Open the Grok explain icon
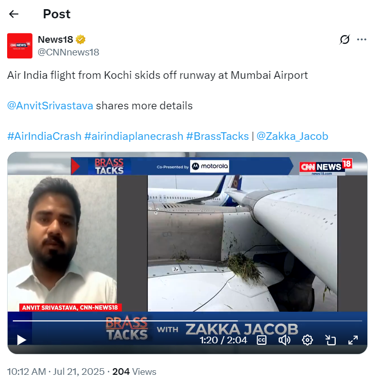Image resolution: width=377 pixels, height=386 pixels. click(x=344, y=39)
